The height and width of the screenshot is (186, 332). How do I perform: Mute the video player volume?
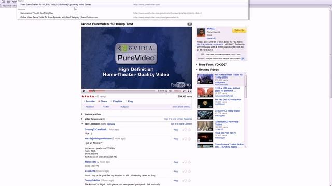point(170,91)
